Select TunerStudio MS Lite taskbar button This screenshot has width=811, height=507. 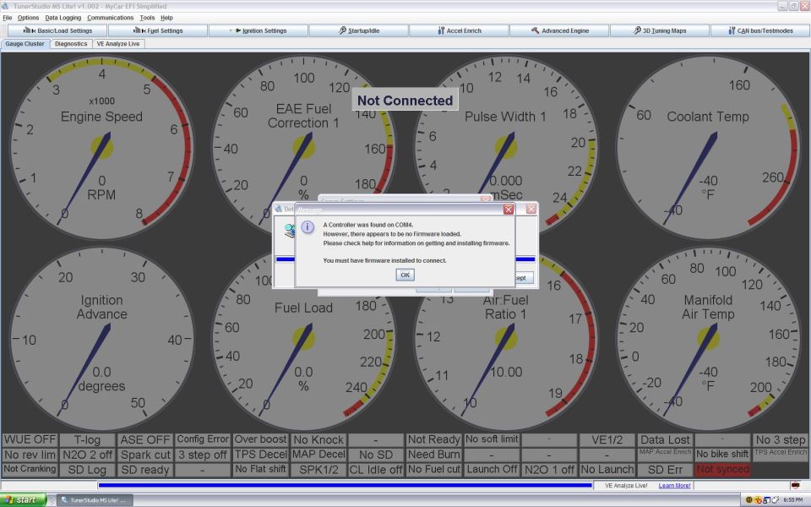[94, 500]
